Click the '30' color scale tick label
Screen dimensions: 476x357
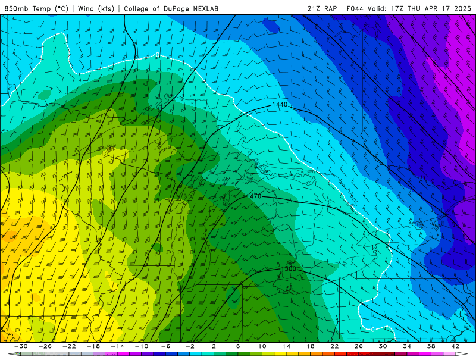[383, 346]
